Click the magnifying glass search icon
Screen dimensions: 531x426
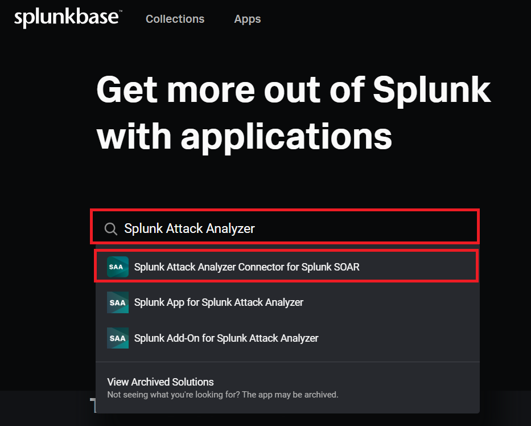click(111, 229)
